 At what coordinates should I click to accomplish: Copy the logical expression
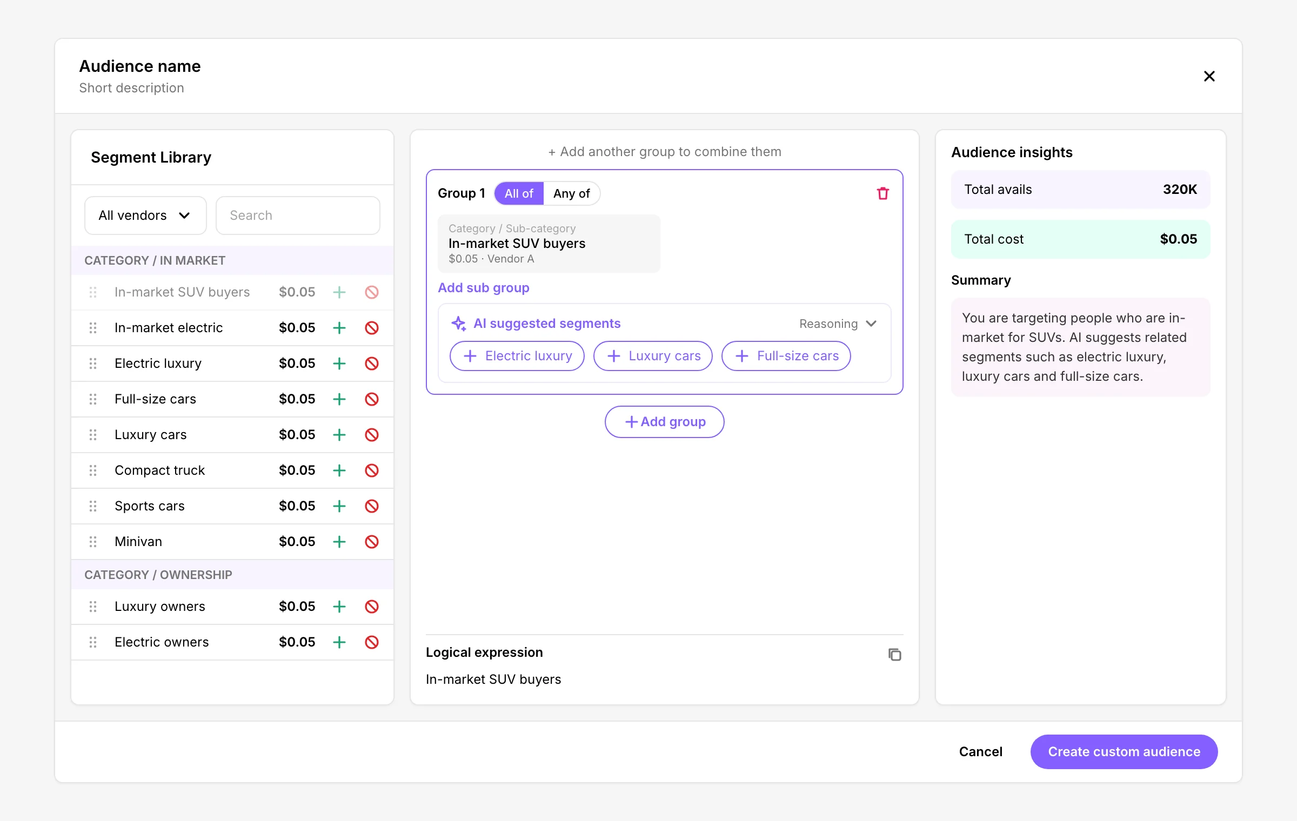894,654
